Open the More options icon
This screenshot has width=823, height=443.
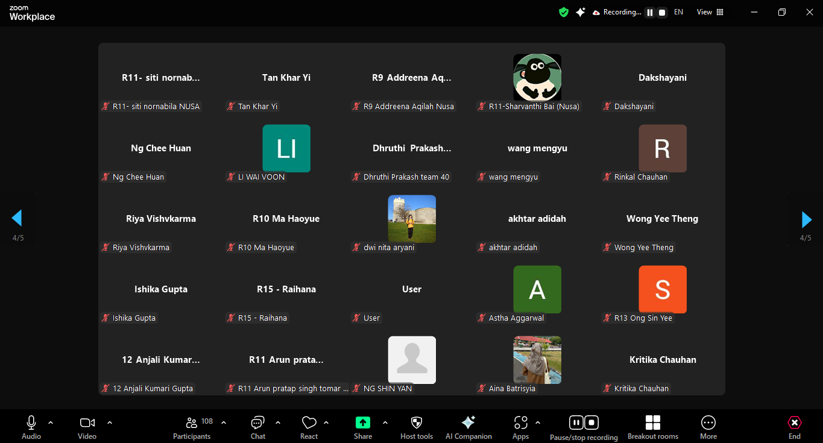[x=708, y=423]
